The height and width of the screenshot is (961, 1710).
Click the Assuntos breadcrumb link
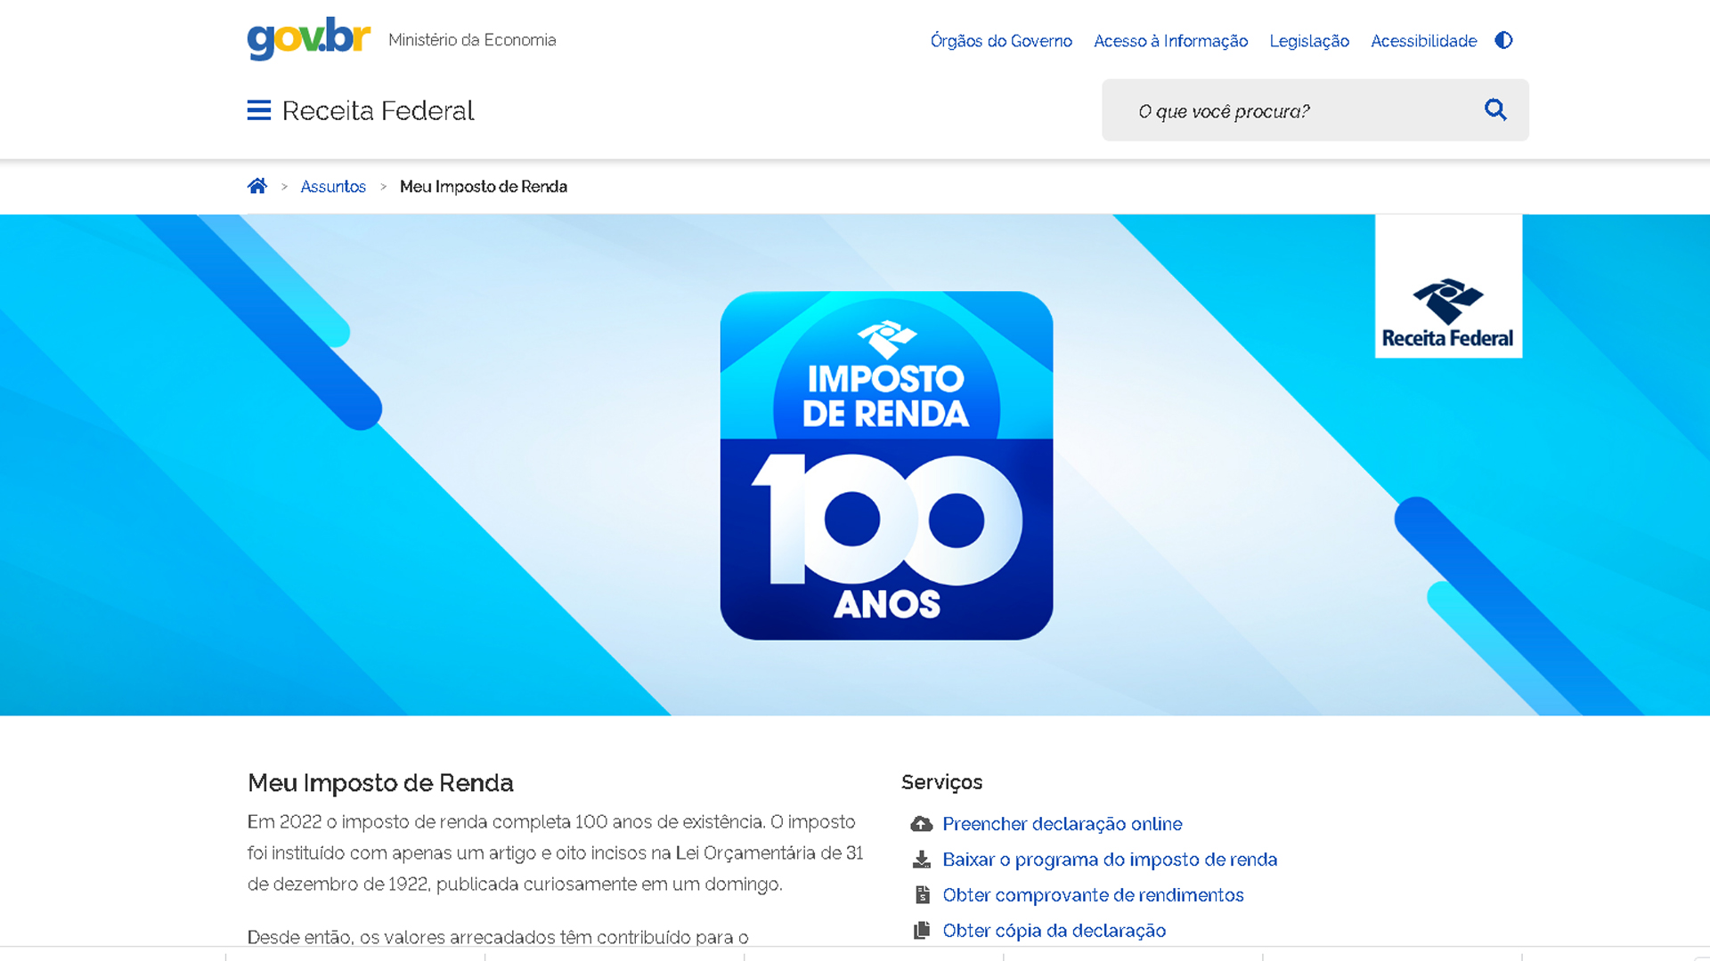pyautogui.click(x=333, y=187)
